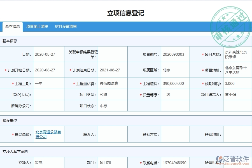Click the 项目编号 field 2020090003
Image resolution: width=252 pixels, height=168 pixels.
pos(173,54)
